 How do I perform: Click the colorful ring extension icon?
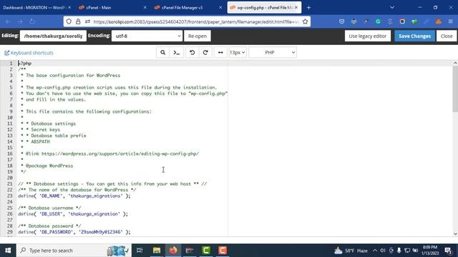pyautogui.click(x=402, y=21)
